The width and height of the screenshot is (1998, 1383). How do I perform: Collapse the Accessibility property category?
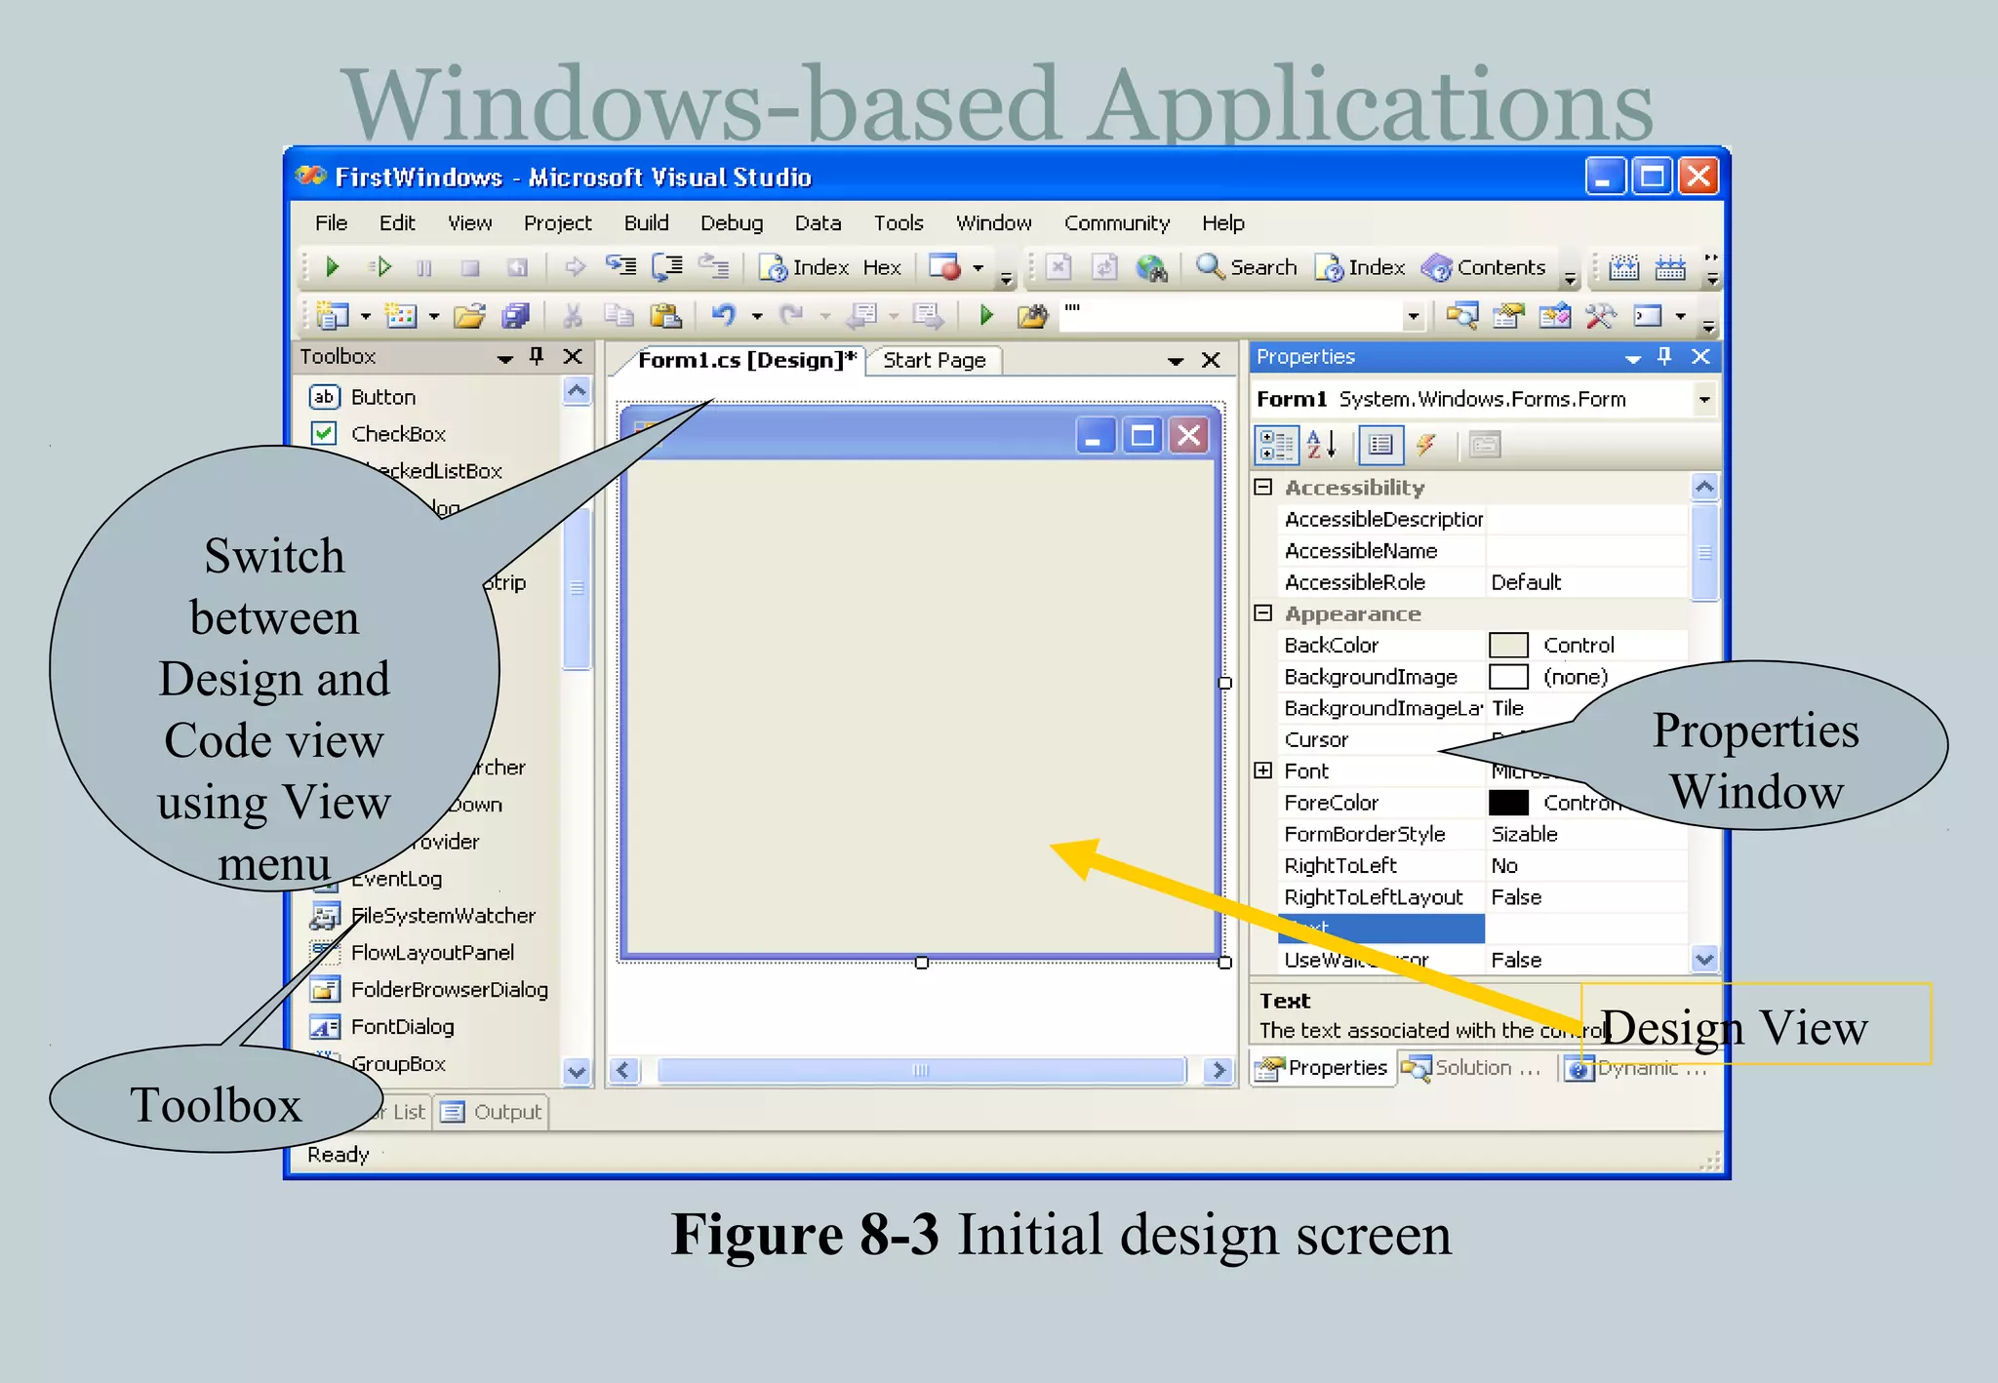point(1263,487)
